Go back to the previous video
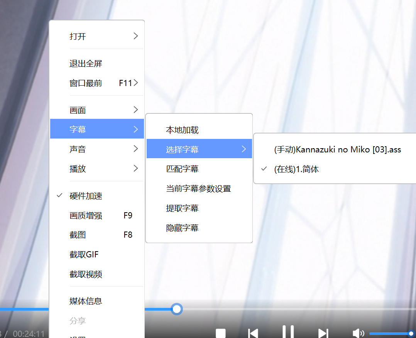Image resolution: width=416 pixels, height=338 pixels. pos(253,332)
